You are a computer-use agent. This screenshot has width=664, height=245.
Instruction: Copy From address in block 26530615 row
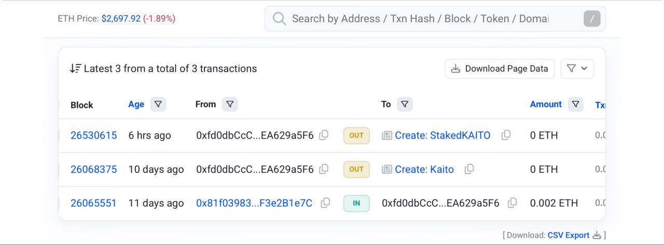(x=324, y=135)
